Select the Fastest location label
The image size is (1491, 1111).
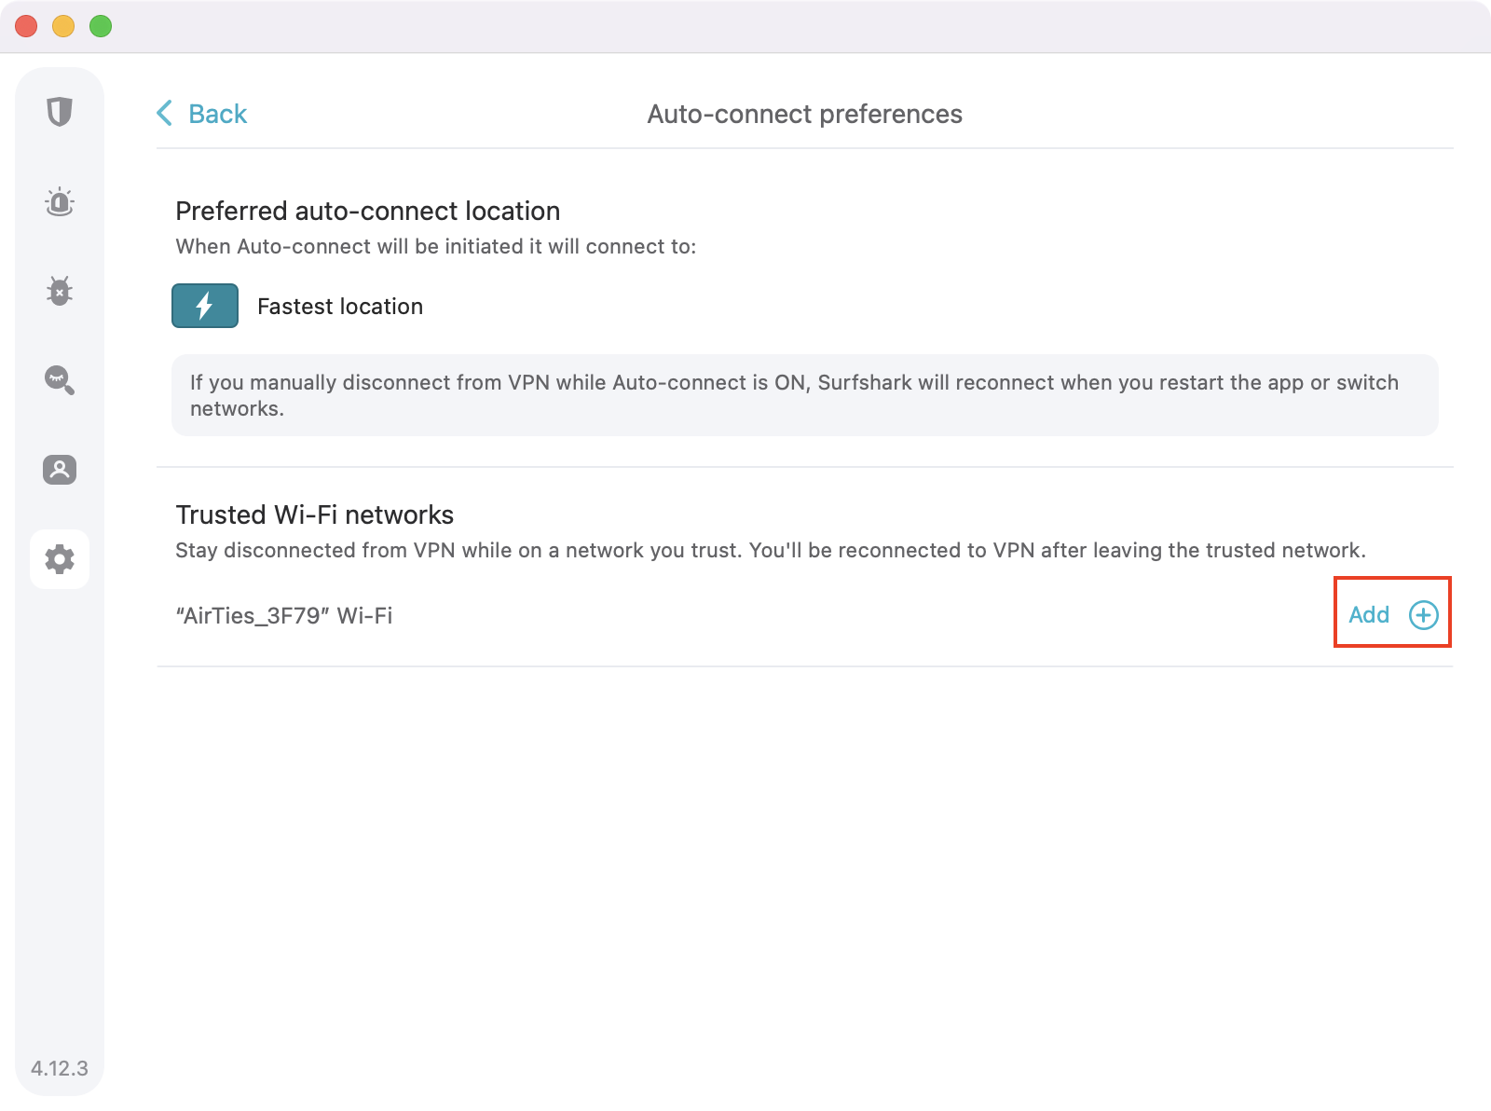tap(340, 307)
